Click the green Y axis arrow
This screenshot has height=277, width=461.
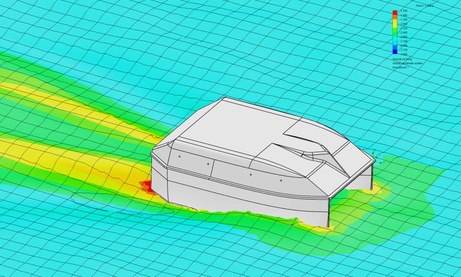point(376,158)
